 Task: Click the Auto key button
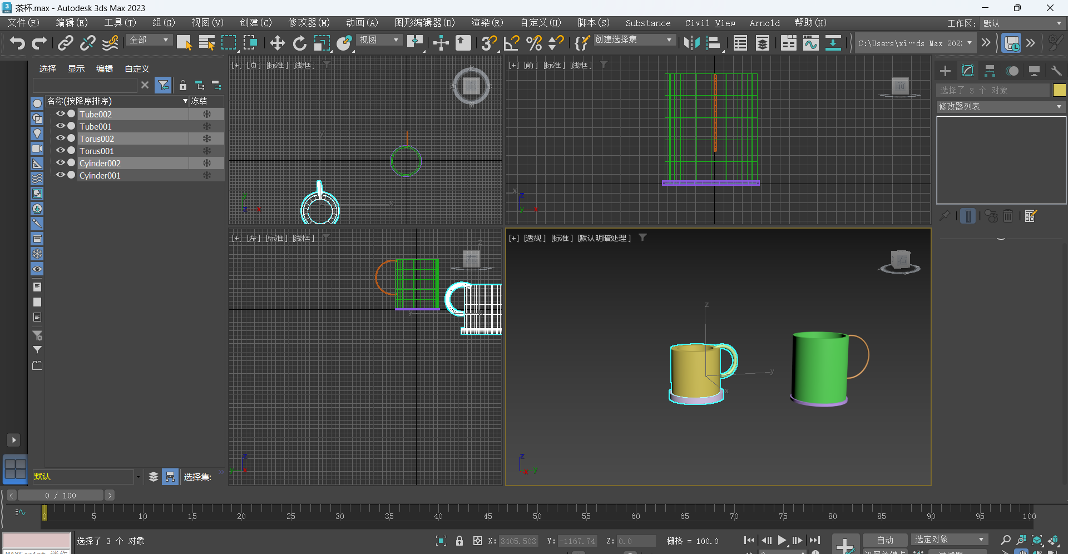tap(884, 540)
